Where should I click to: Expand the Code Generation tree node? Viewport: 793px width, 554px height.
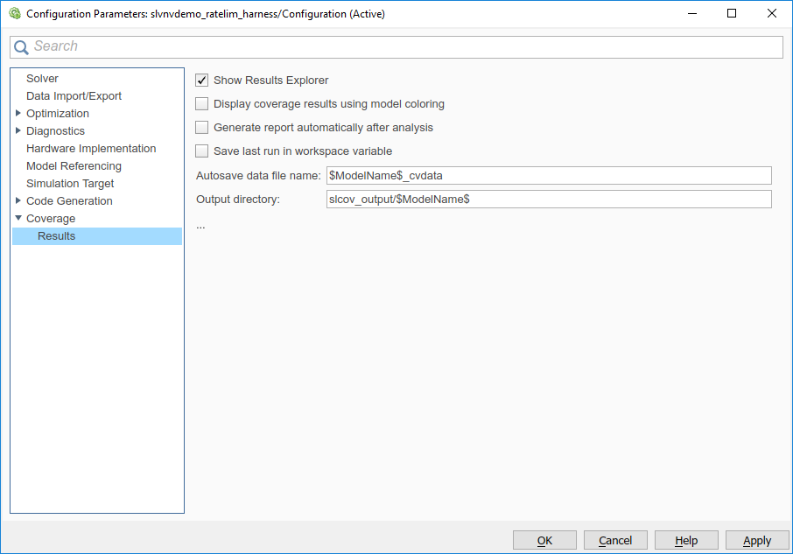pos(18,201)
